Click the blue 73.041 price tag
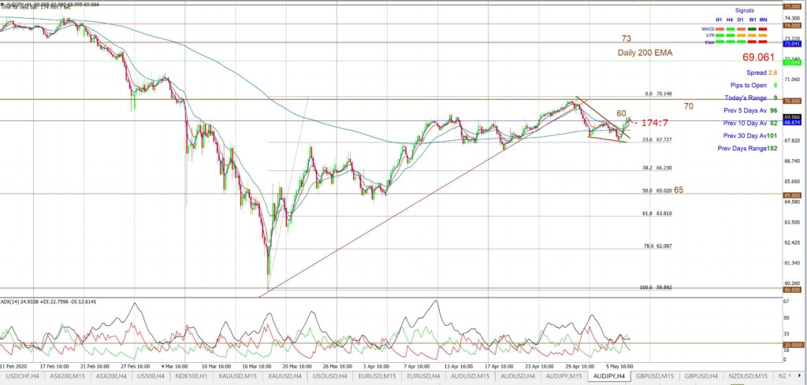 point(792,44)
